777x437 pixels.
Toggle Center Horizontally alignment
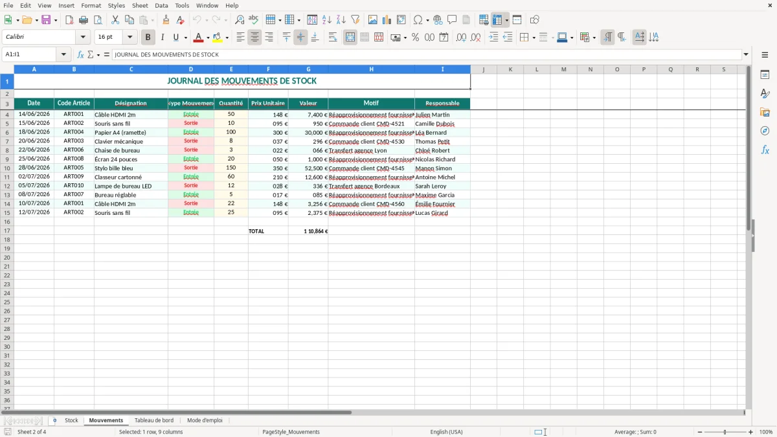click(x=254, y=38)
